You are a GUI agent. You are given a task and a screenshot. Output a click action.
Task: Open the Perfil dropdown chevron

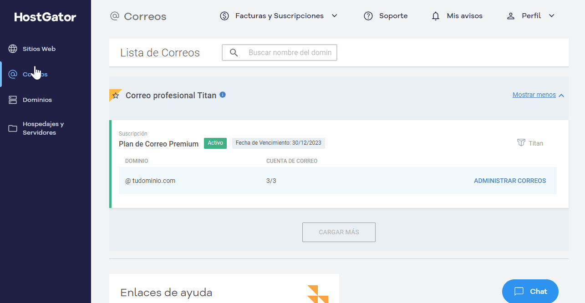[x=551, y=16]
